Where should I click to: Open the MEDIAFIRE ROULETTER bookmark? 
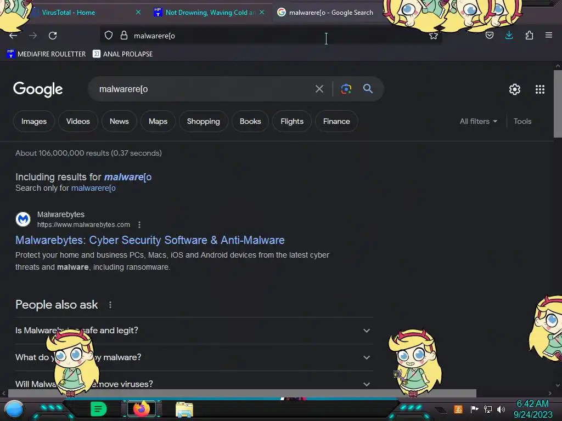coord(46,54)
